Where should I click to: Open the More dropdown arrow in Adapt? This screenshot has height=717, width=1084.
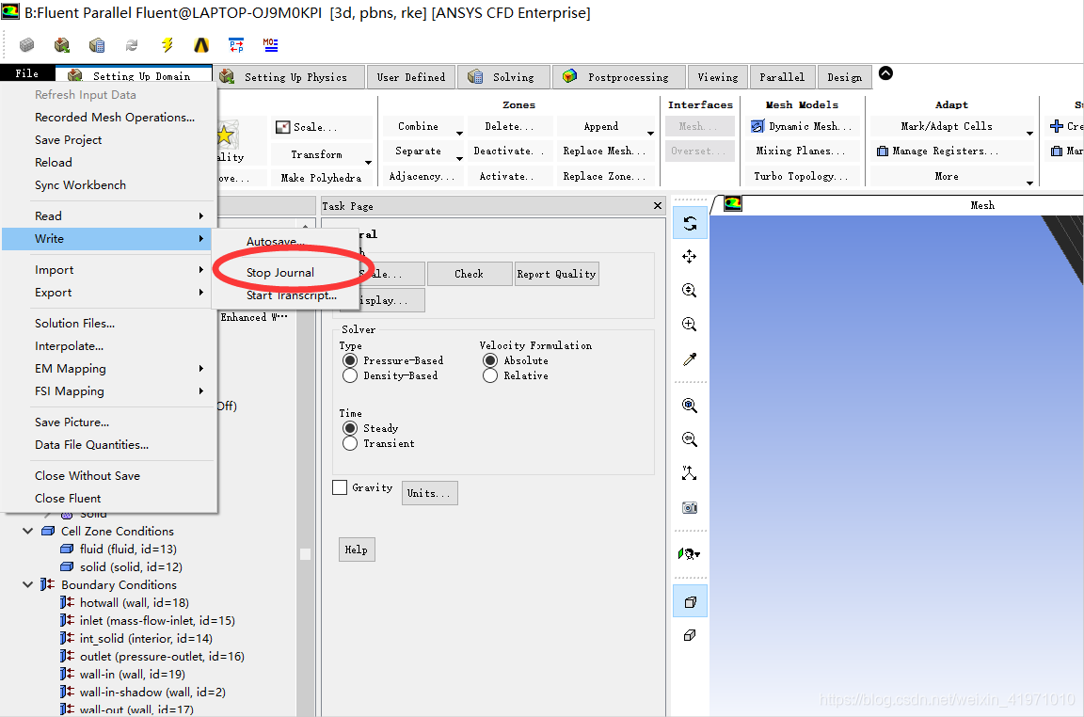coord(1029,183)
